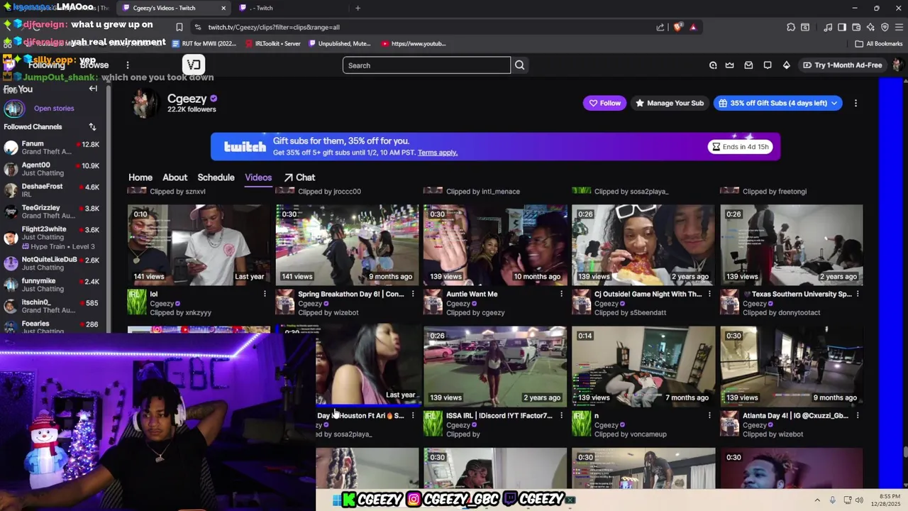Viewport: 908px width, 511px height.
Task: Switch to the '. - Twitch' browser tab
Action: tap(289, 8)
